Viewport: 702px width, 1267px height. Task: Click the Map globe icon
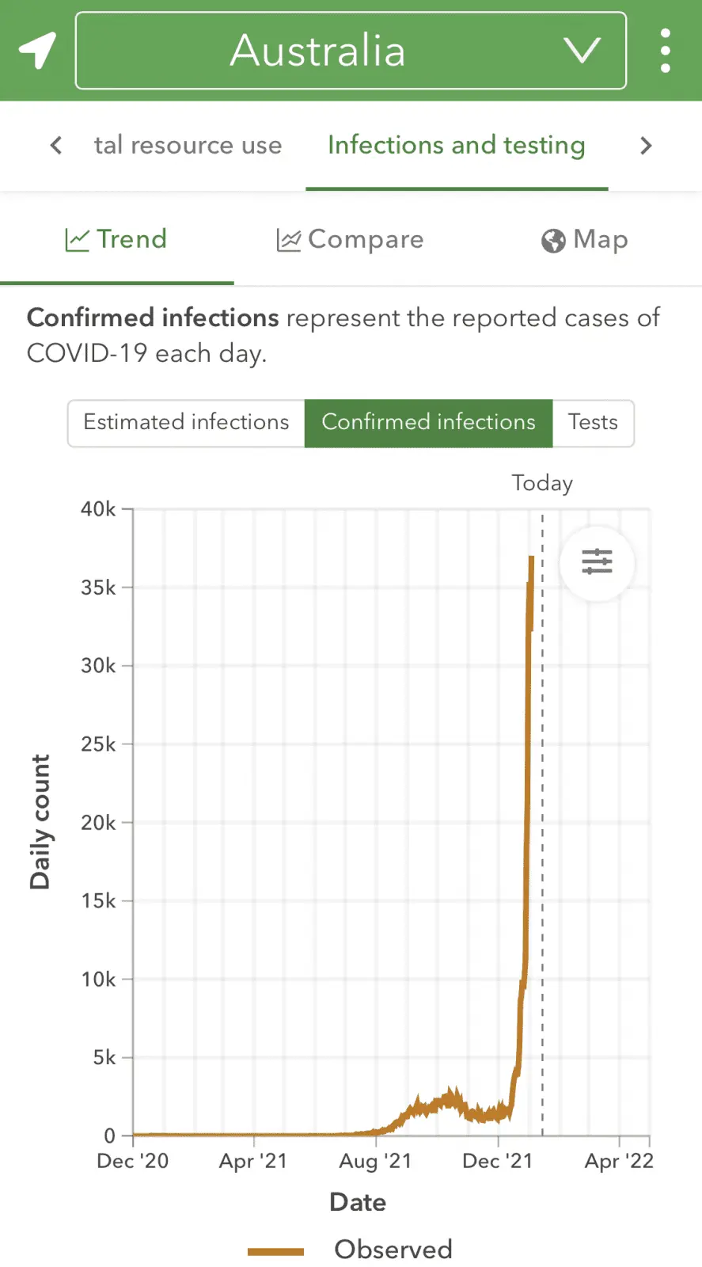pos(553,240)
